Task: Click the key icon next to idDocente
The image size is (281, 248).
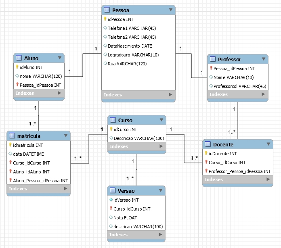Action: 206,154
